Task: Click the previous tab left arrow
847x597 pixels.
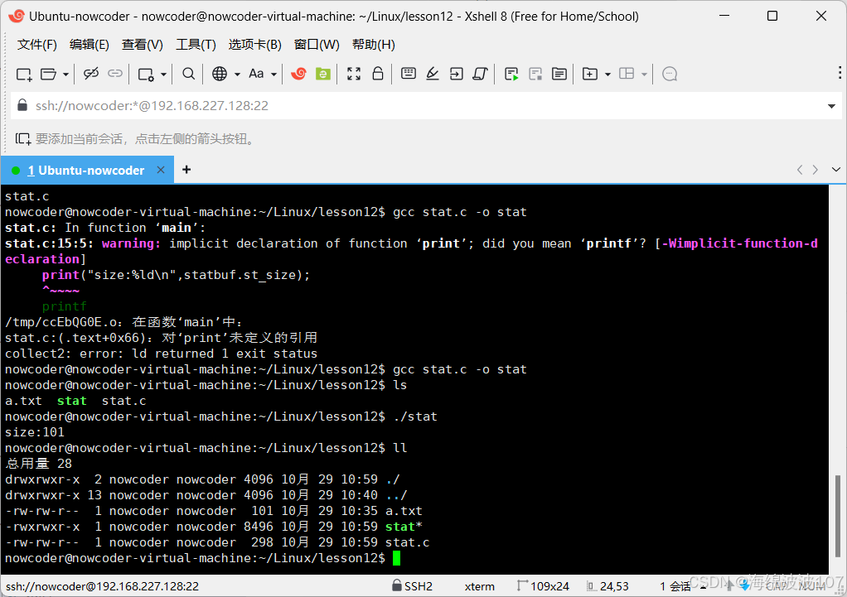Action: pos(800,170)
